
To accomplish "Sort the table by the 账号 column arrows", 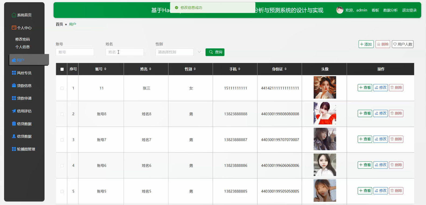I will (105, 69).
